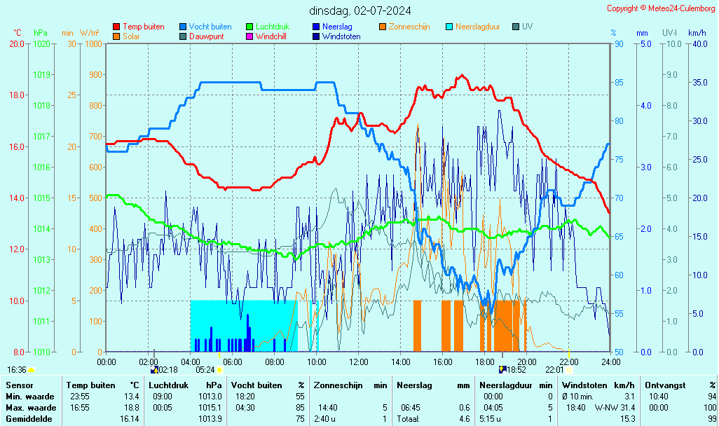Viewport: 719px width, 426px height.
Task: Click the red Temp buiten legend square
Action: [x=116, y=27]
